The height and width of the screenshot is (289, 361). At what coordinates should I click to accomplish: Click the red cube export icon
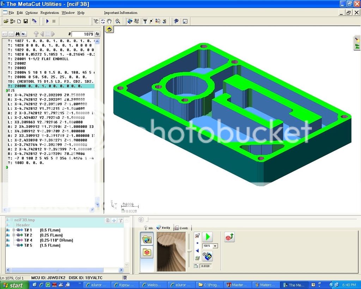click(x=230, y=237)
